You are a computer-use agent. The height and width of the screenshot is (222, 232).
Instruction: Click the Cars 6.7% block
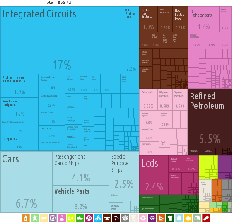(26, 182)
